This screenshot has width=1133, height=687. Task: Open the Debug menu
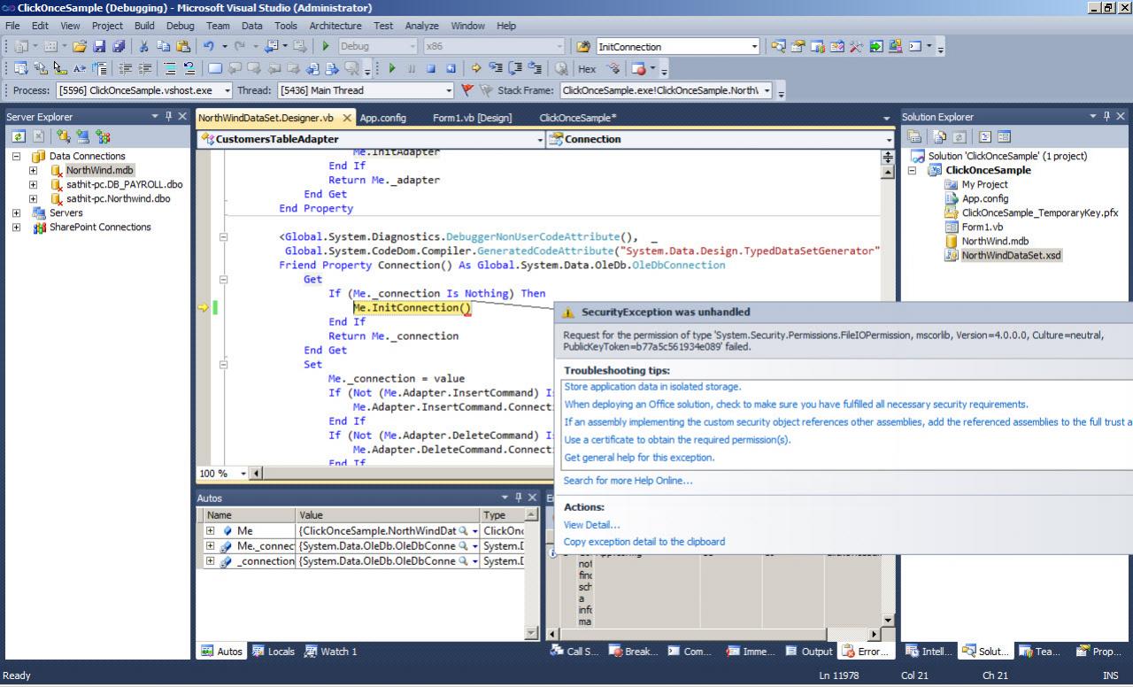(180, 26)
